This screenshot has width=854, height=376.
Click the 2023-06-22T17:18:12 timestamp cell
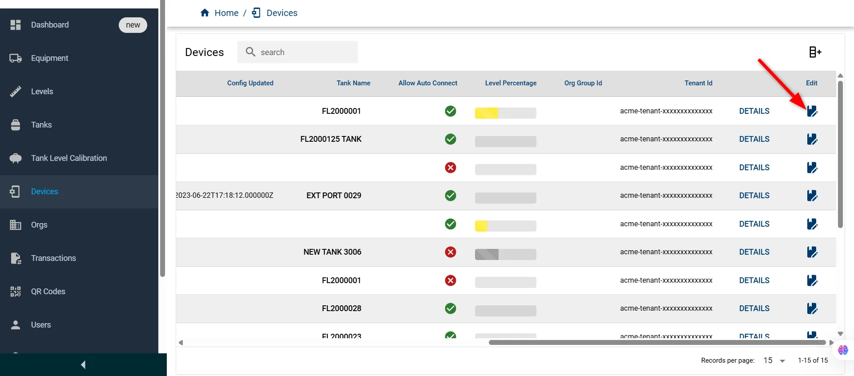(x=225, y=196)
